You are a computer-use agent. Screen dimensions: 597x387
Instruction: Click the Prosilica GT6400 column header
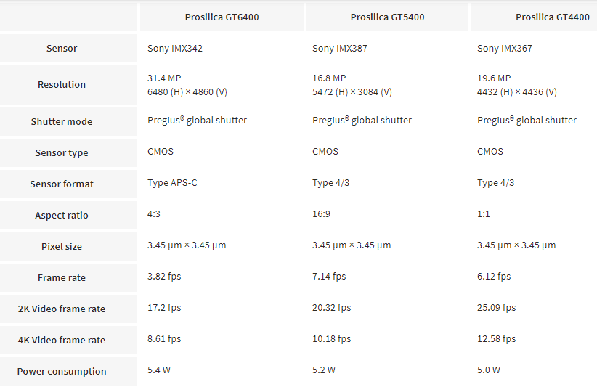[x=222, y=17]
